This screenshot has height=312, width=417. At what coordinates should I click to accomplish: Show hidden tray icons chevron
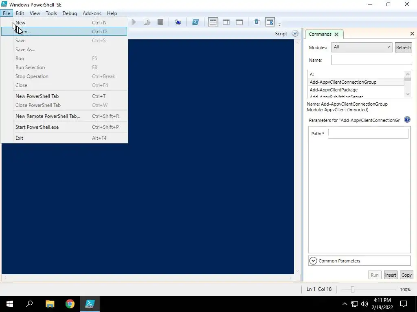(x=345, y=304)
